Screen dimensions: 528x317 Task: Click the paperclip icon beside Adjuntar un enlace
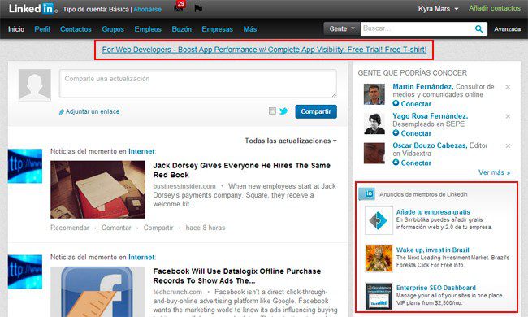pyautogui.click(x=61, y=112)
